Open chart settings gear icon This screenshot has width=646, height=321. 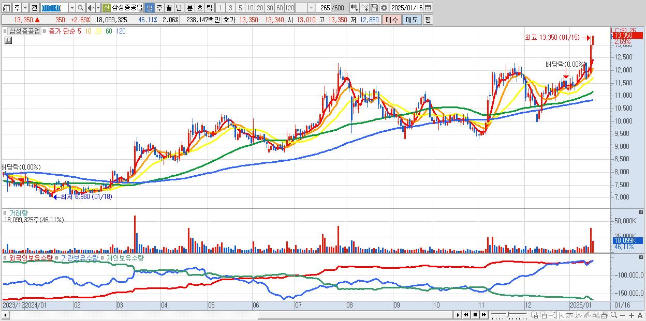coord(384,8)
